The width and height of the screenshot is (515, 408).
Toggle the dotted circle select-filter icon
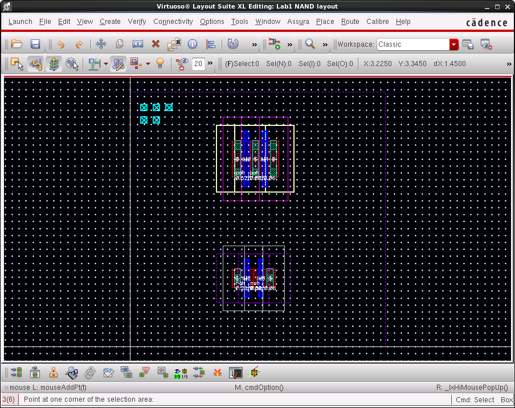pyautogui.click(x=72, y=64)
